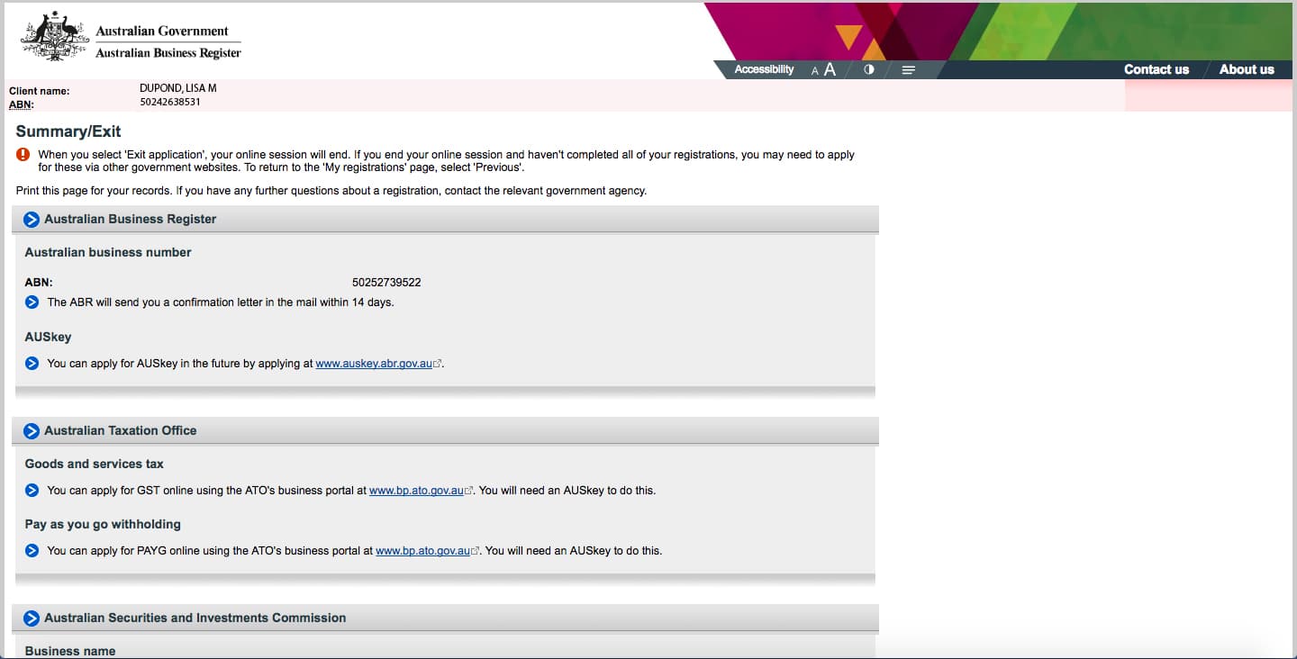Open the Contact us page
This screenshot has width=1297, height=659.
click(x=1156, y=69)
